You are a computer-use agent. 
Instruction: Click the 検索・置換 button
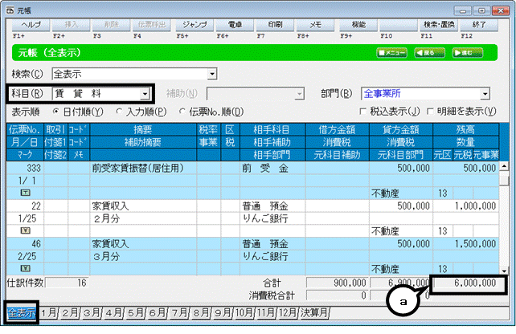tap(439, 25)
